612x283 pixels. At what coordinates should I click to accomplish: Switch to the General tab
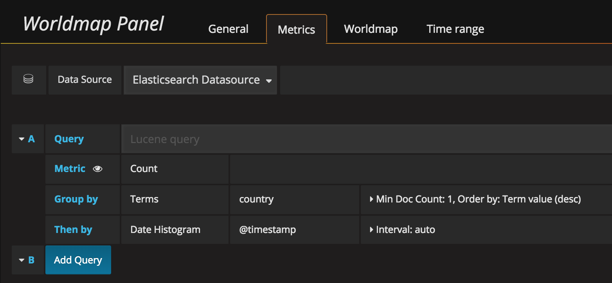228,29
